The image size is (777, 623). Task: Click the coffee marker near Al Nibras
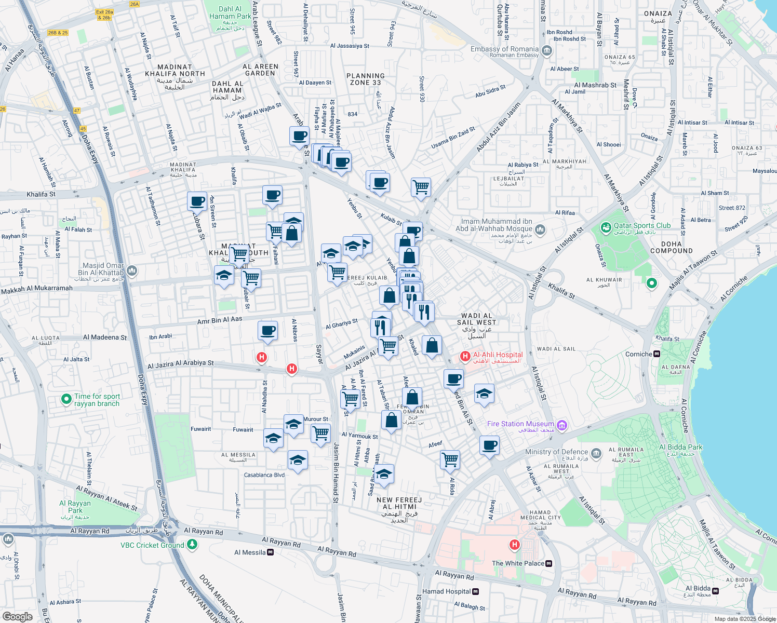coord(268,331)
